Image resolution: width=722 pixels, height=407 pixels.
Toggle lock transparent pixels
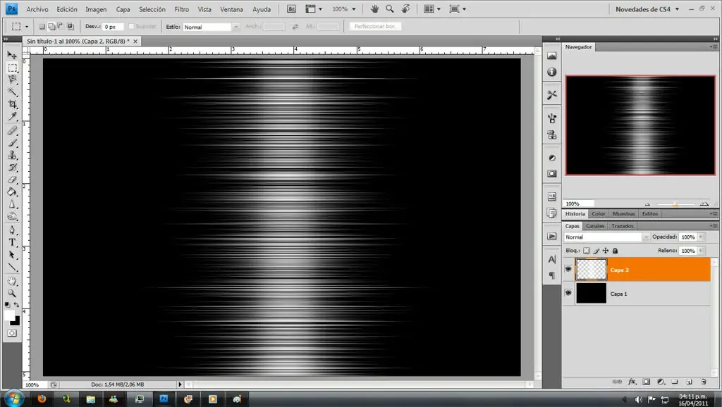tap(586, 251)
